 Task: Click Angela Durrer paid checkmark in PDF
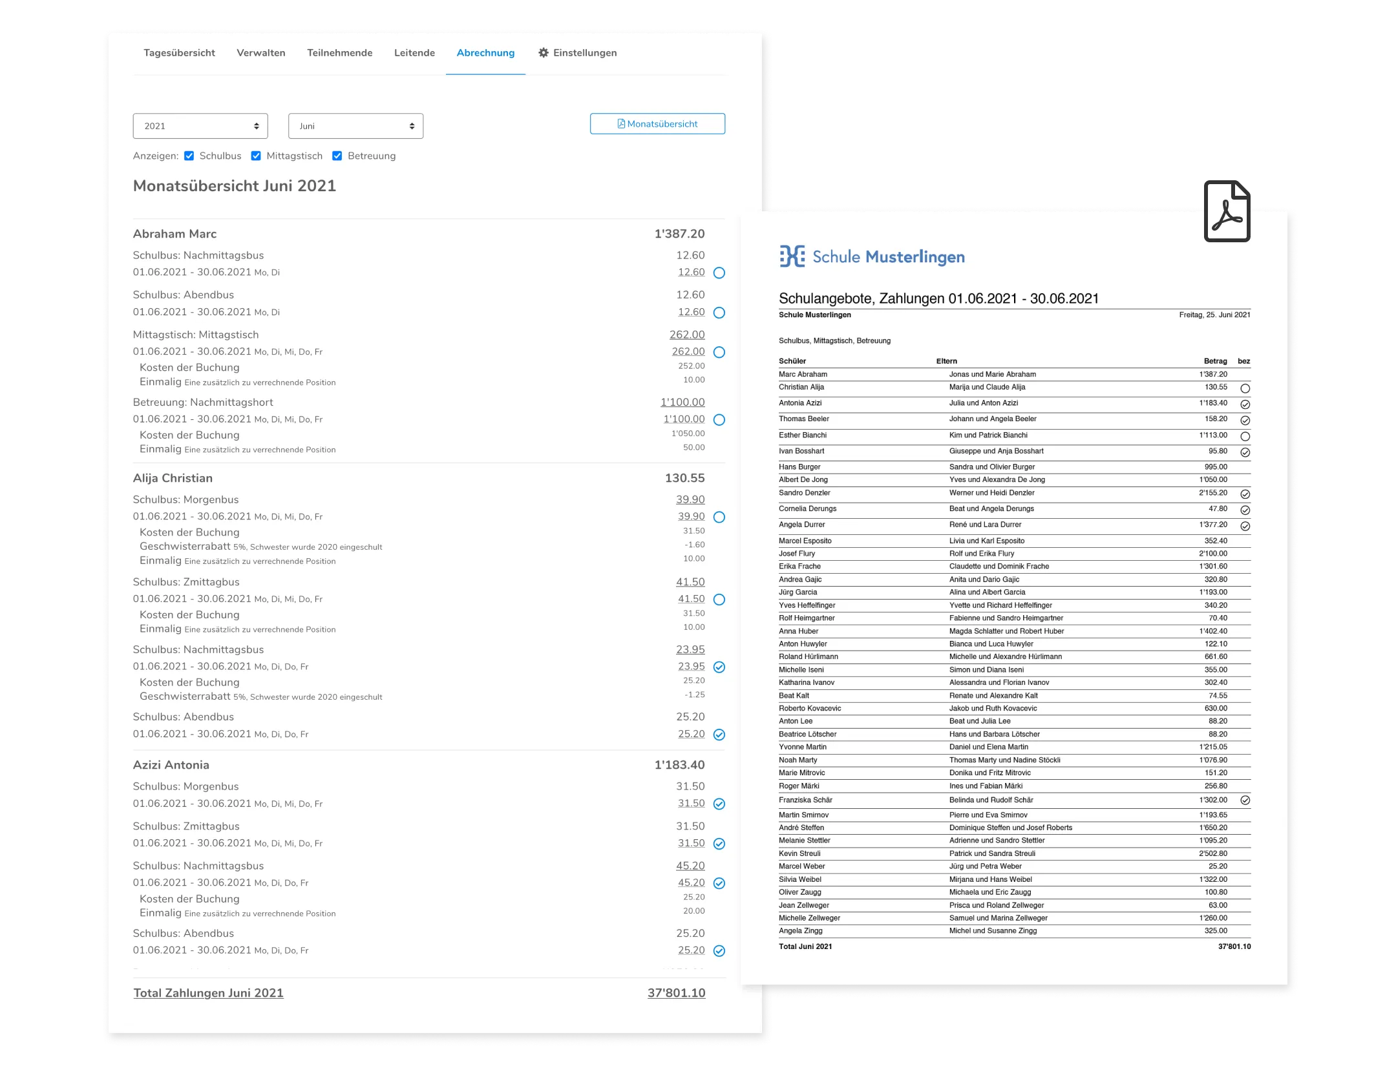pos(1245,527)
